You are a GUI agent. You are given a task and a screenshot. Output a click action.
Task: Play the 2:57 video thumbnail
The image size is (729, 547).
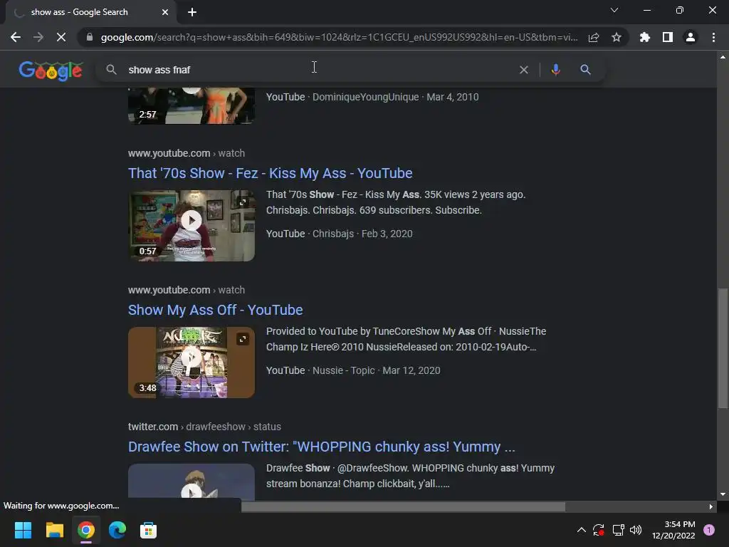(192, 106)
